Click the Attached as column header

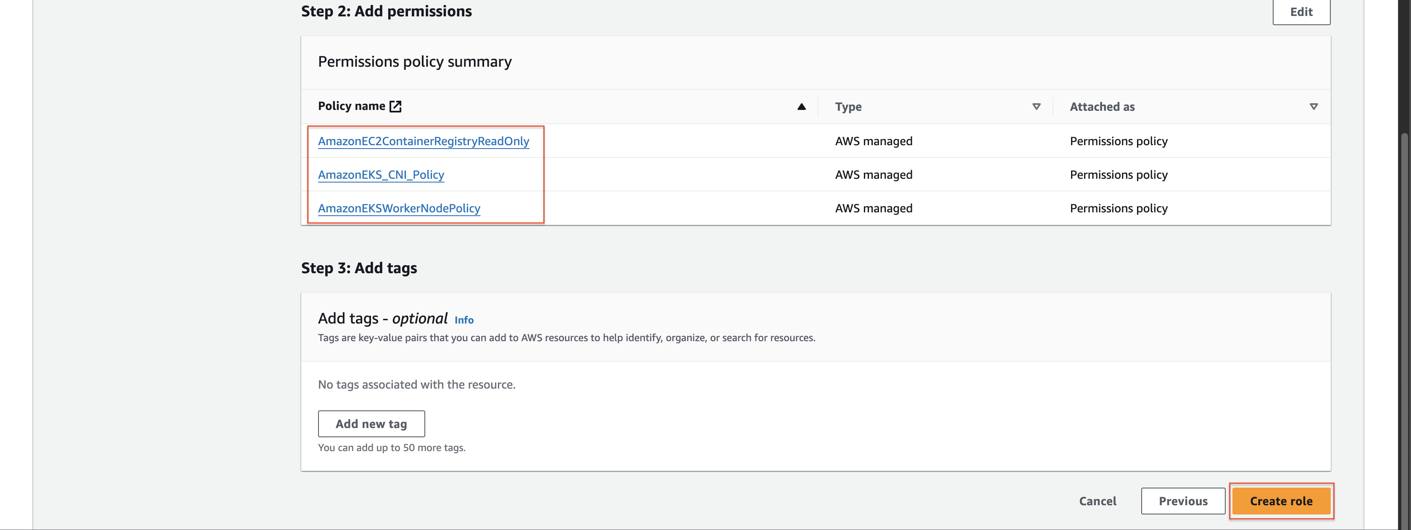tap(1102, 107)
